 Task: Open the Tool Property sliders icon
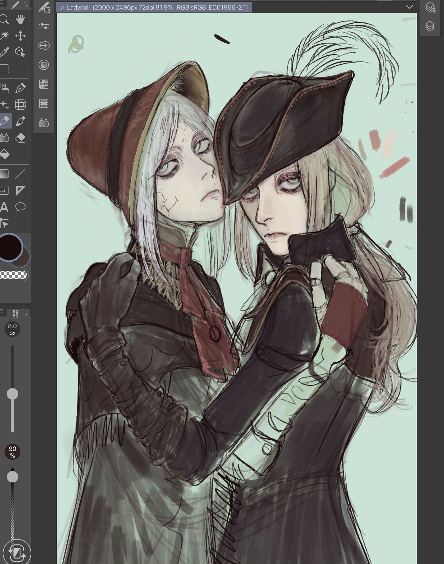click(x=44, y=26)
